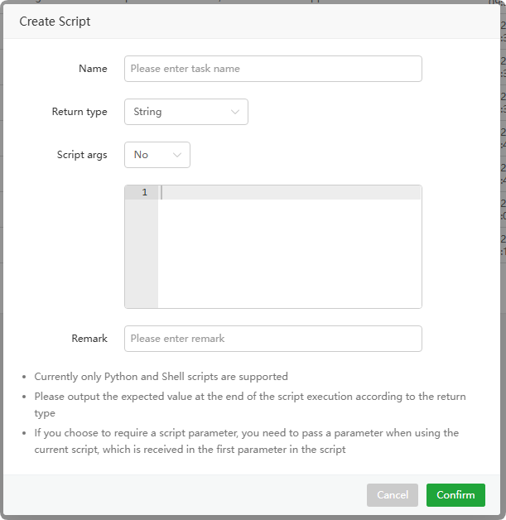Click the Return type label

tap(80, 112)
